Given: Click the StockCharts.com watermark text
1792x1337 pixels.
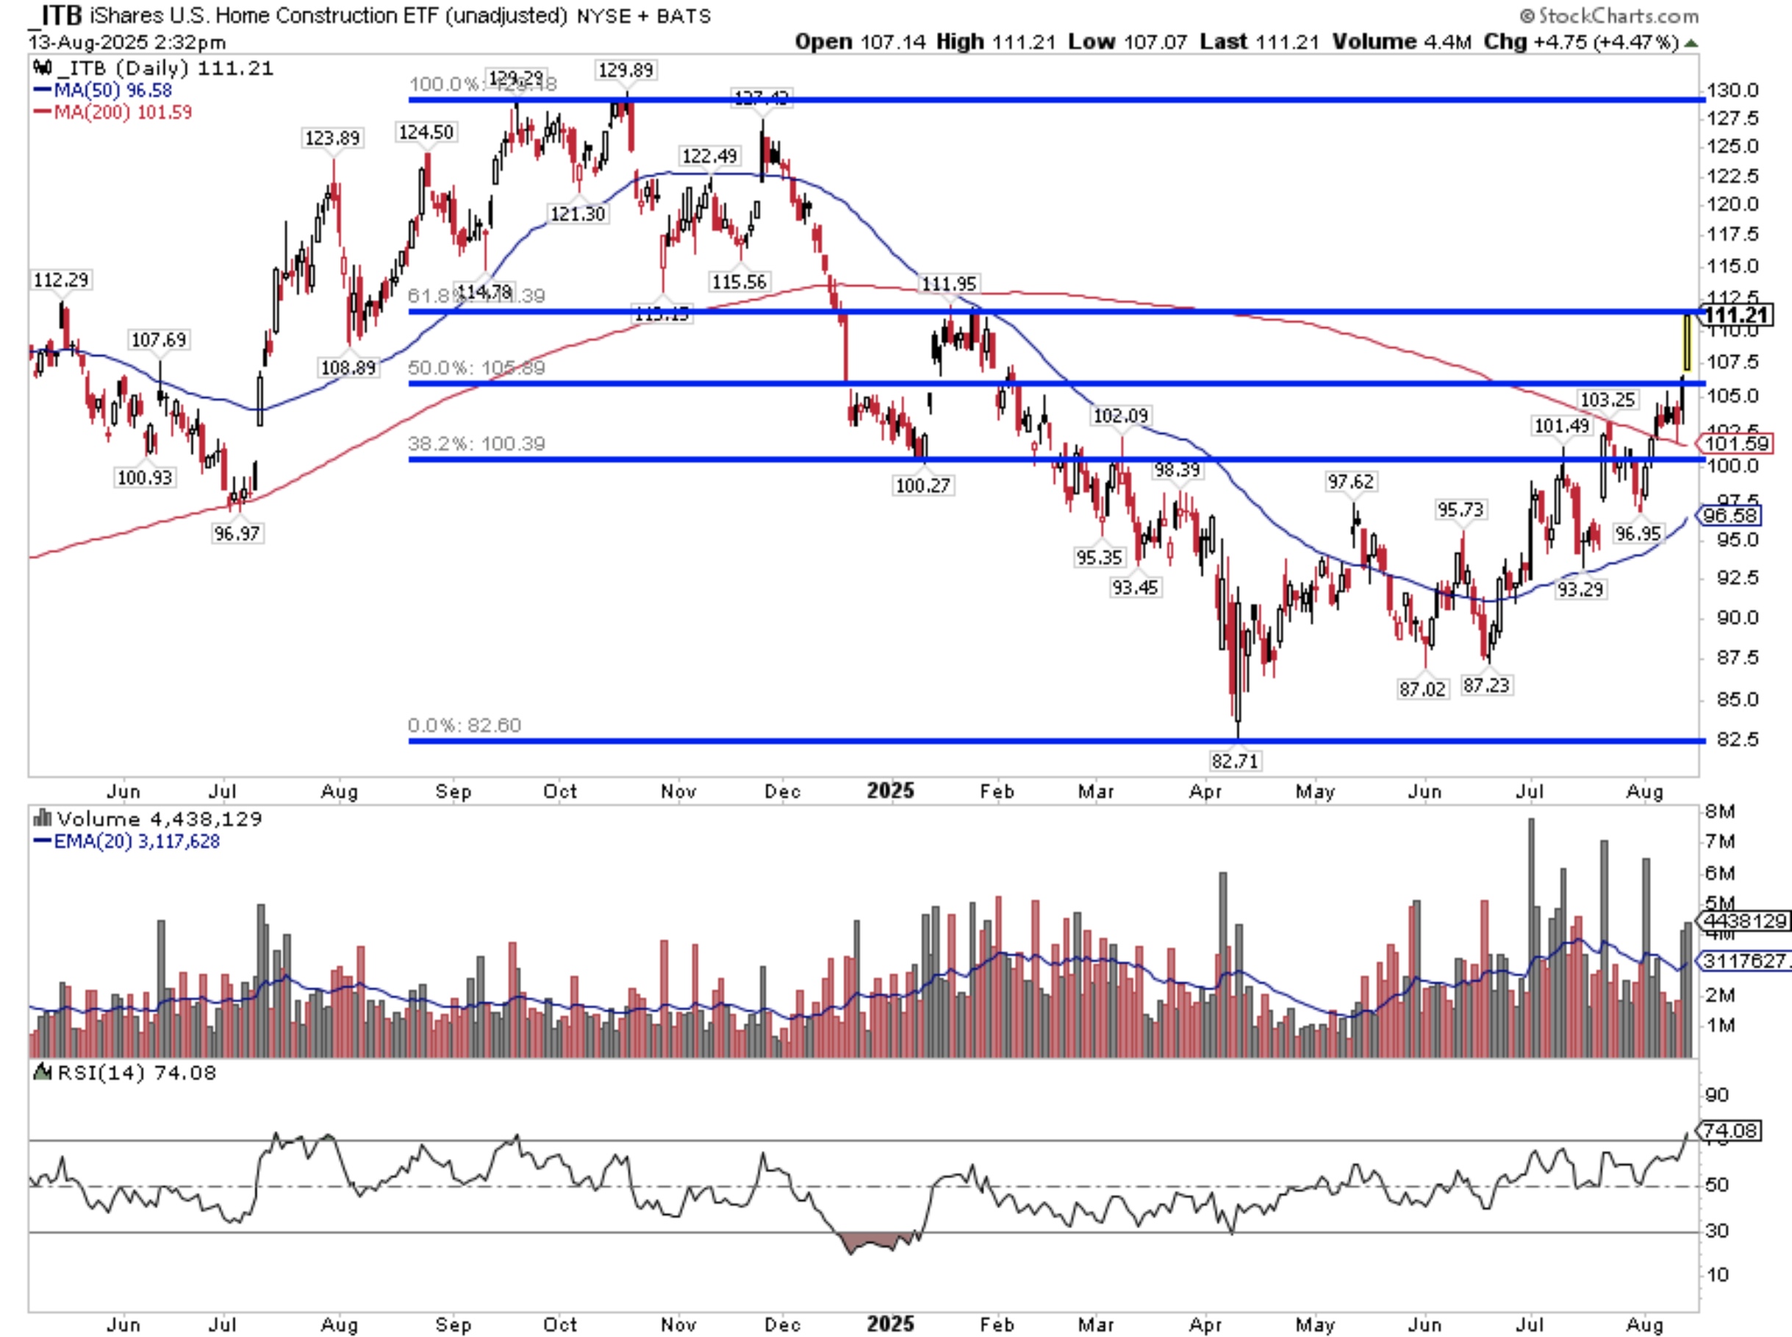Looking at the screenshot, I should click(x=1609, y=15).
